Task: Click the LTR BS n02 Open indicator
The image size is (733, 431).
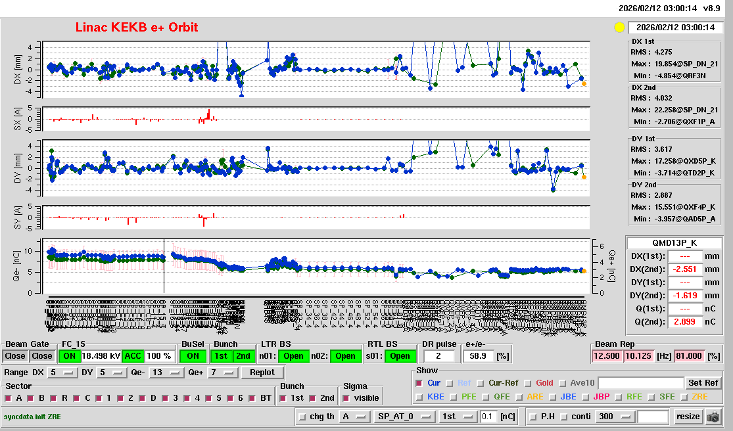Action: tap(345, 356)
